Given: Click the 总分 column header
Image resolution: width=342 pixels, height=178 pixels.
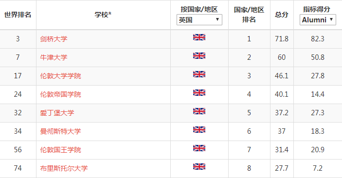Looking at the screenshot, I should (x=282, y=15).
